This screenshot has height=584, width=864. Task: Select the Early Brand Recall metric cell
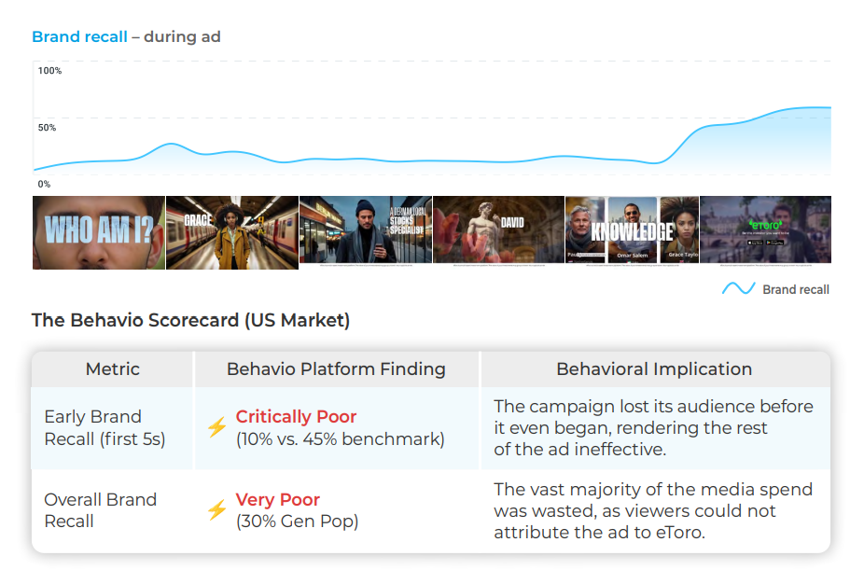tap(105, 427)
